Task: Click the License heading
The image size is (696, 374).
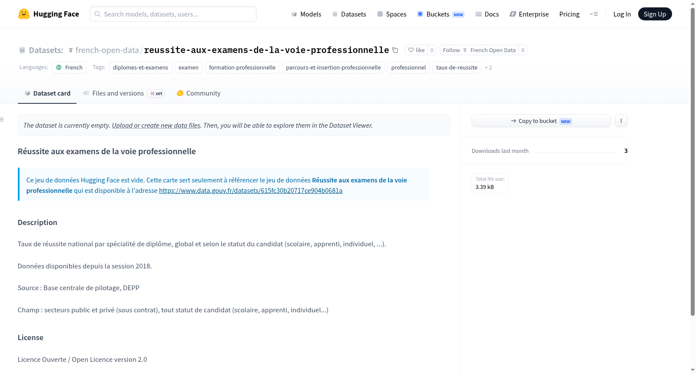Action: [30, 338]
